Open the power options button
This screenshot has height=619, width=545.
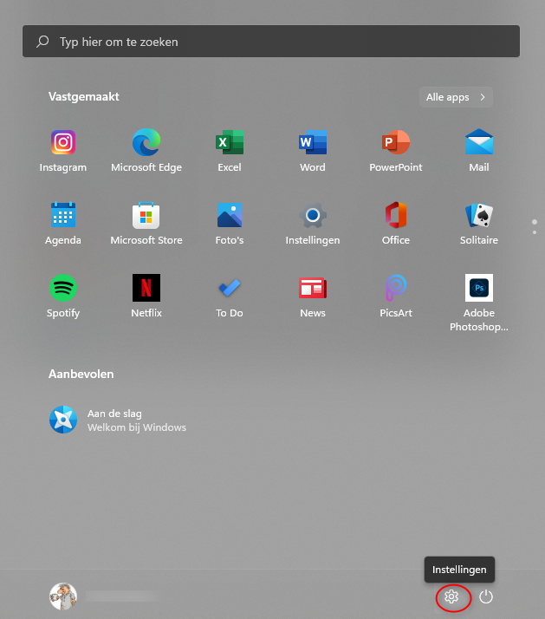(486, 596)
